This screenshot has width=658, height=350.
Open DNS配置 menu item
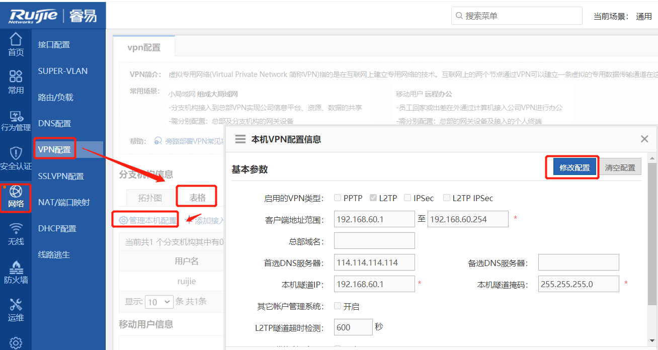point(55,123)
